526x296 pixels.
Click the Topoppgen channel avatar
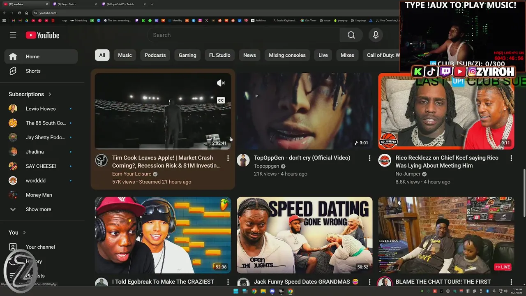(243, 160)
